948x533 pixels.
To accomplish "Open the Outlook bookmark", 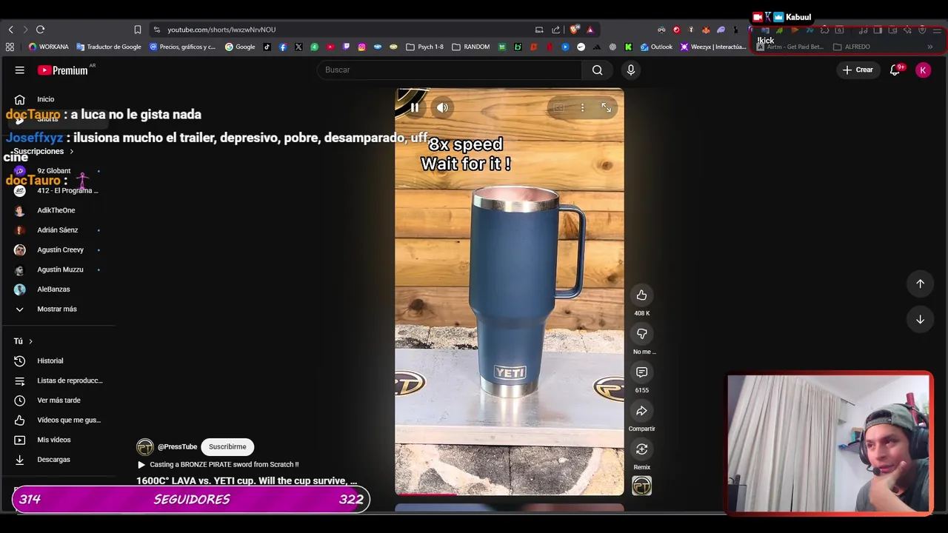I will 656,47.
